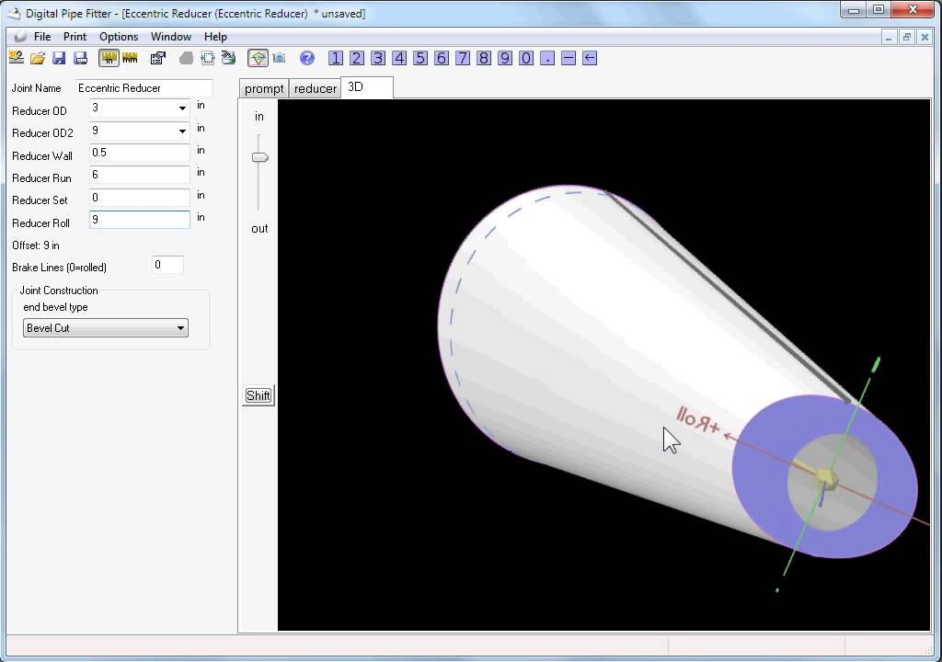Expand the Reducer OD2 dropdown
This screenshot has height=662, width=942.
[182, 131]
